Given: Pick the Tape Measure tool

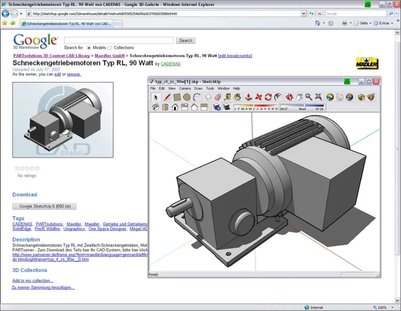Looking at the screenshot, I should click(x=227, y=97).
